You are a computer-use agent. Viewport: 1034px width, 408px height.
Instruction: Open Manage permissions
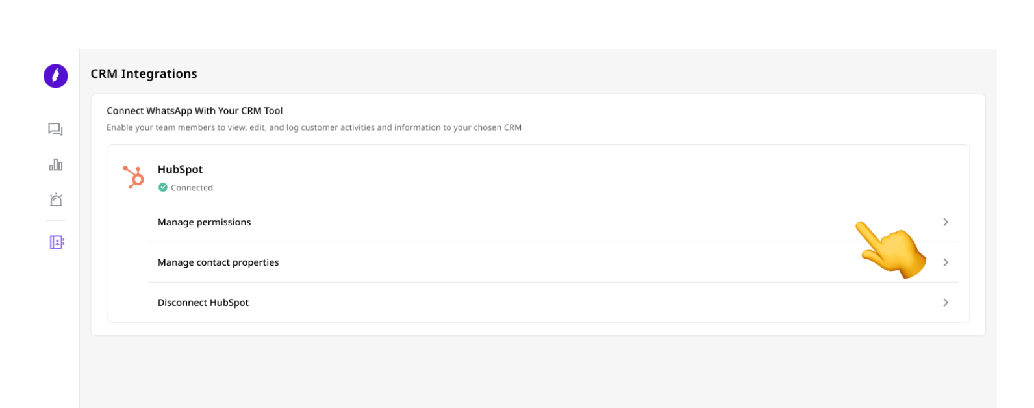click(553, 222)
